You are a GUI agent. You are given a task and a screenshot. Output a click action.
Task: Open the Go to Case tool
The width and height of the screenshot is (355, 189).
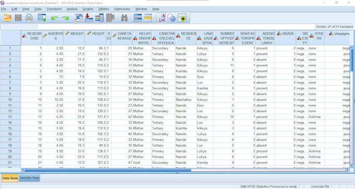pyautogui.click(x=78, y=18)
